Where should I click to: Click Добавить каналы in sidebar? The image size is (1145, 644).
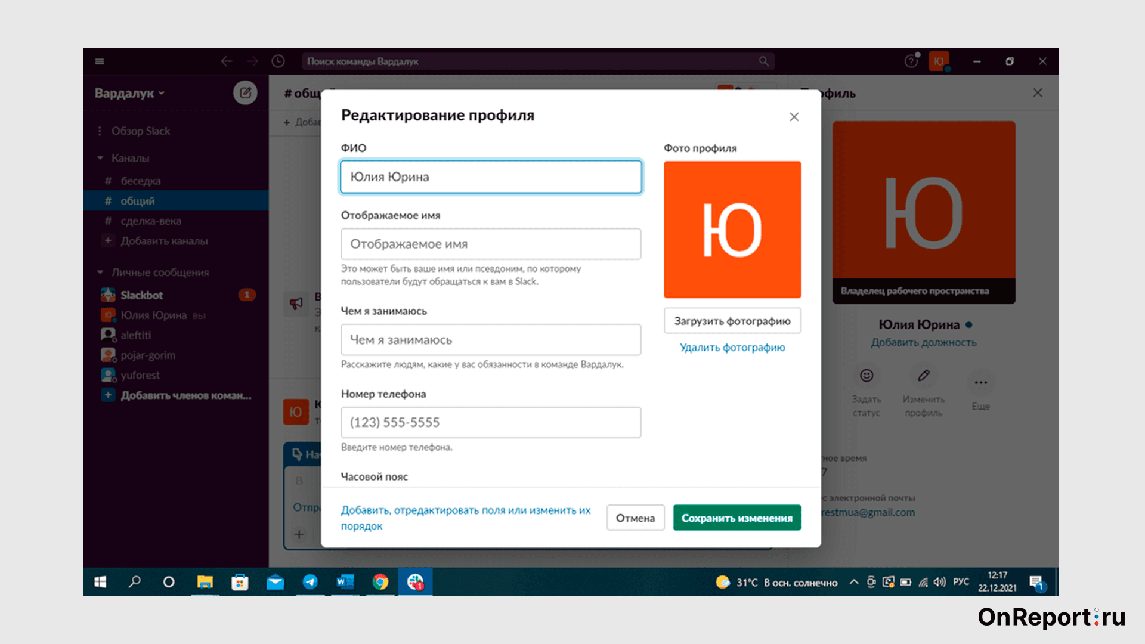pyautogui.click(x=164, y=241)
